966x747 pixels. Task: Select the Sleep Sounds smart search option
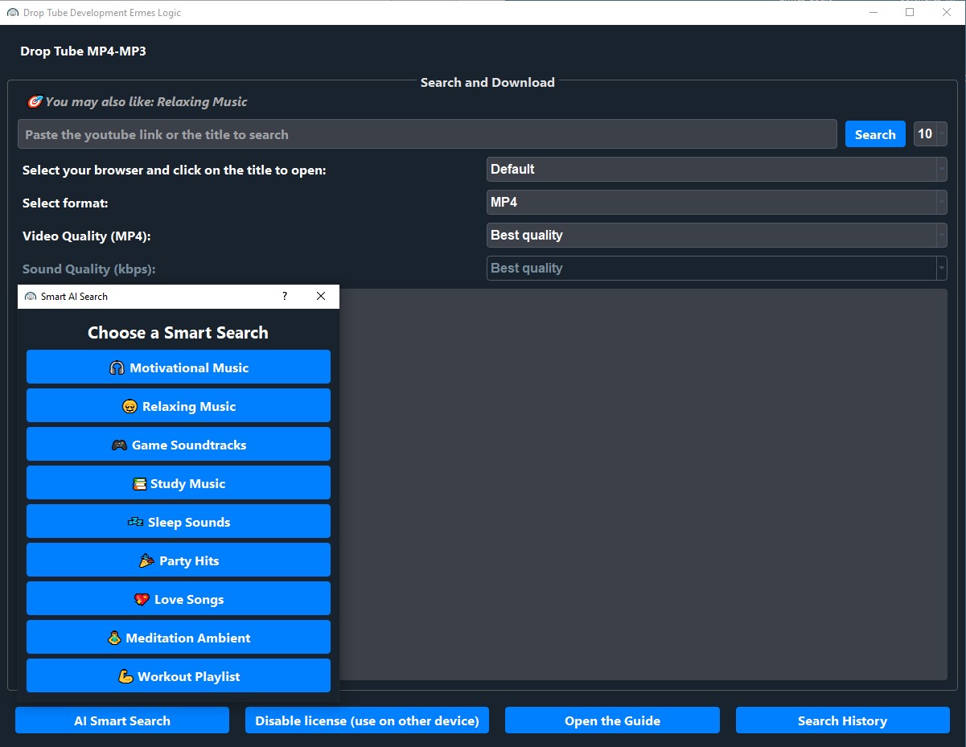click(179, 523)
